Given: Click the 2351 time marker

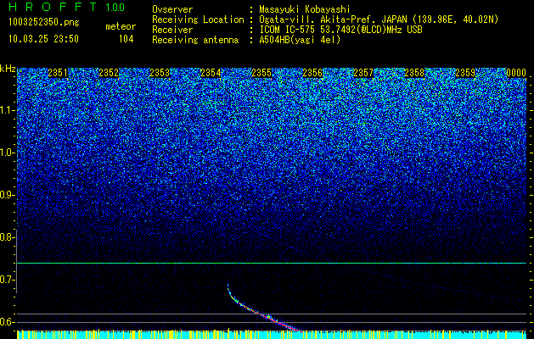Looking at the screenshot, I should click(x=58, y=73).
